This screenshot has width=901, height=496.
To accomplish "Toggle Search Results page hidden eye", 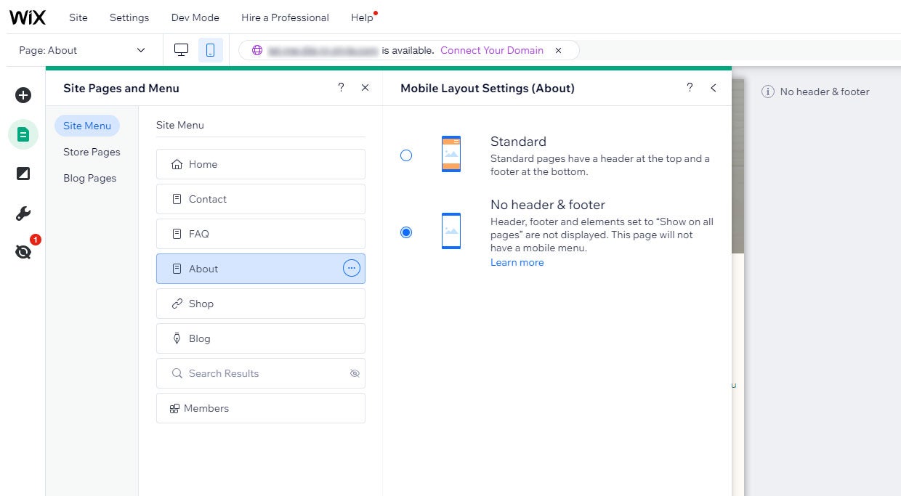I will [355, 373].
